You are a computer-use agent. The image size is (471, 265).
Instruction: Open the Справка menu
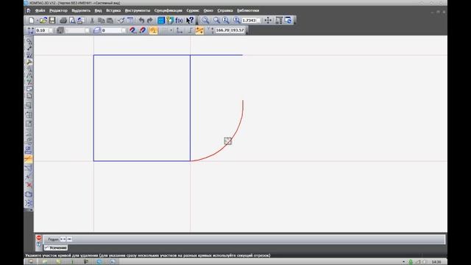coord(225,10)
